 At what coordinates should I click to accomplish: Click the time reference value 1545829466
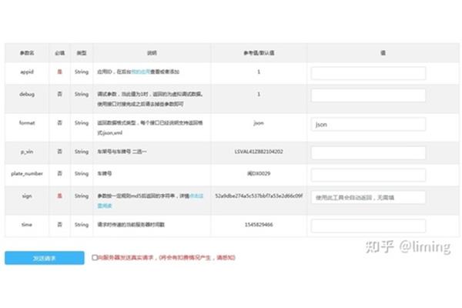click(x=259, y=225)
